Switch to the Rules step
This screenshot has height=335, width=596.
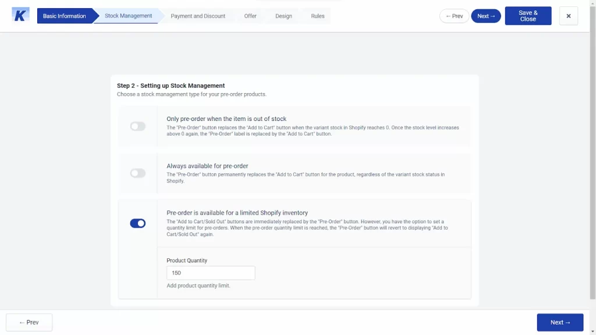(317, 16)
